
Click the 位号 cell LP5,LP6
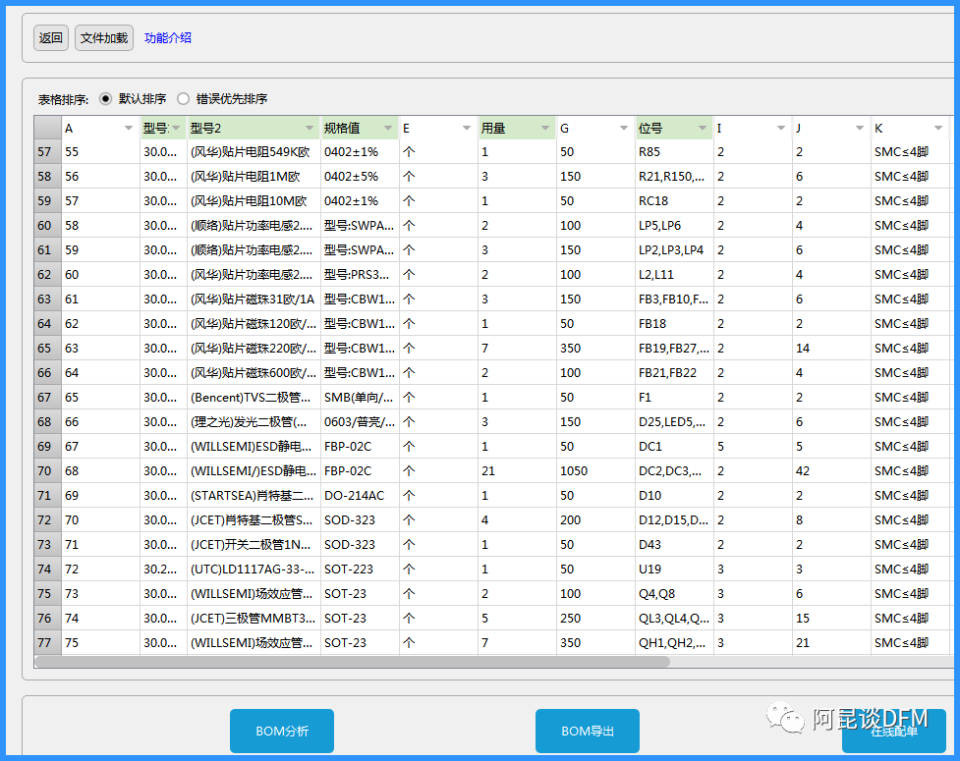tap(674, 225)
